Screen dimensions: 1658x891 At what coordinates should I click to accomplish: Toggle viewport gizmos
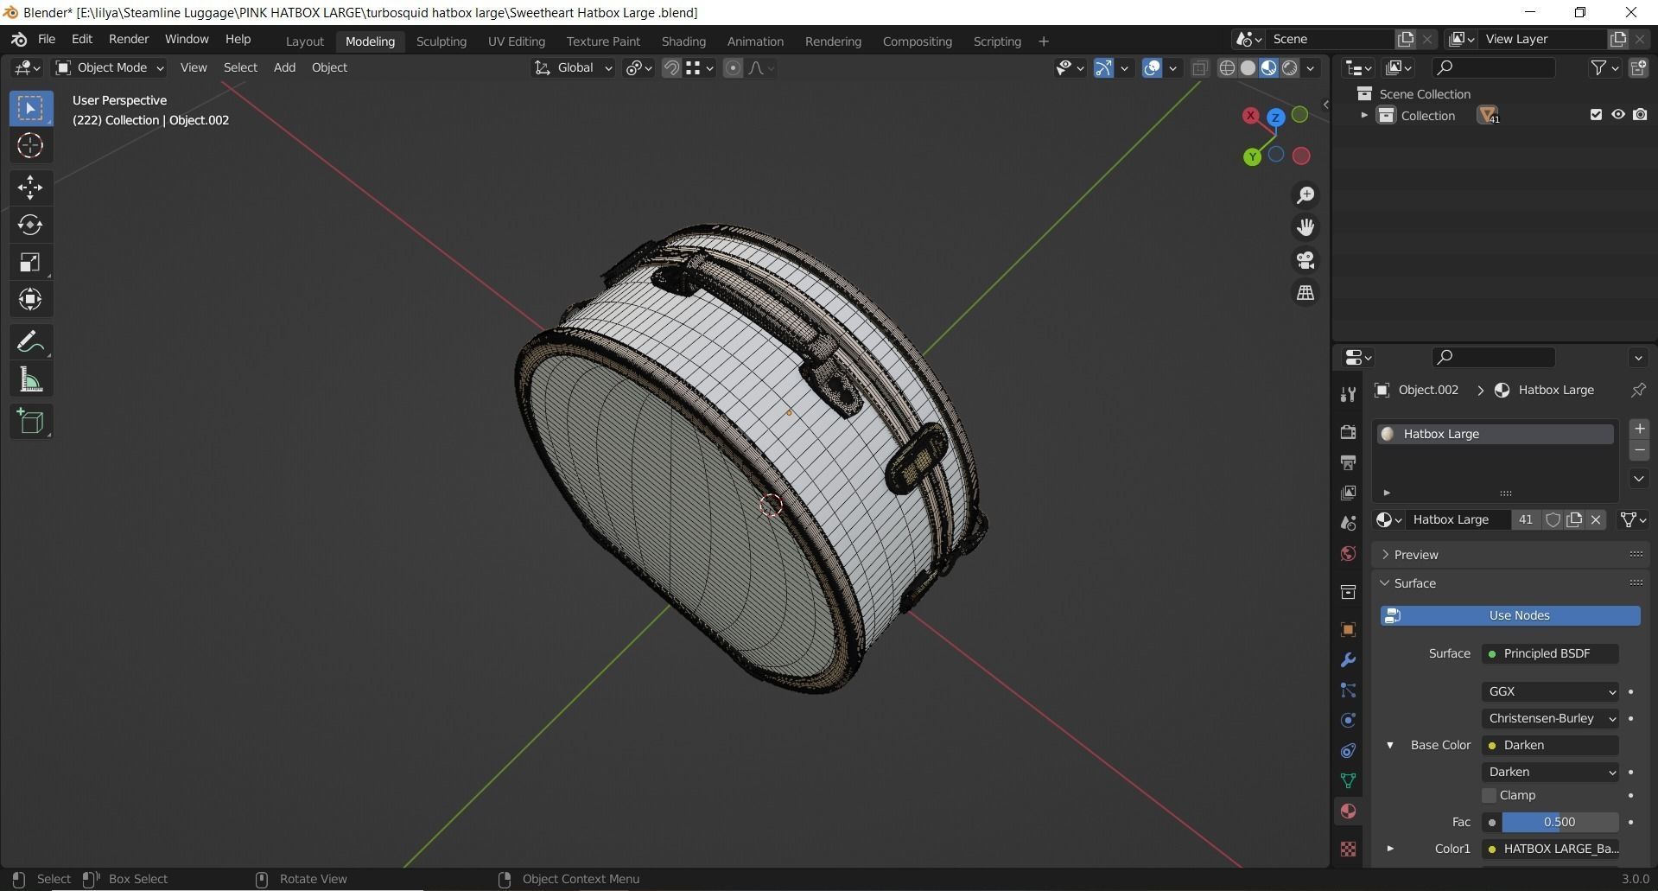click(1103, 68)
